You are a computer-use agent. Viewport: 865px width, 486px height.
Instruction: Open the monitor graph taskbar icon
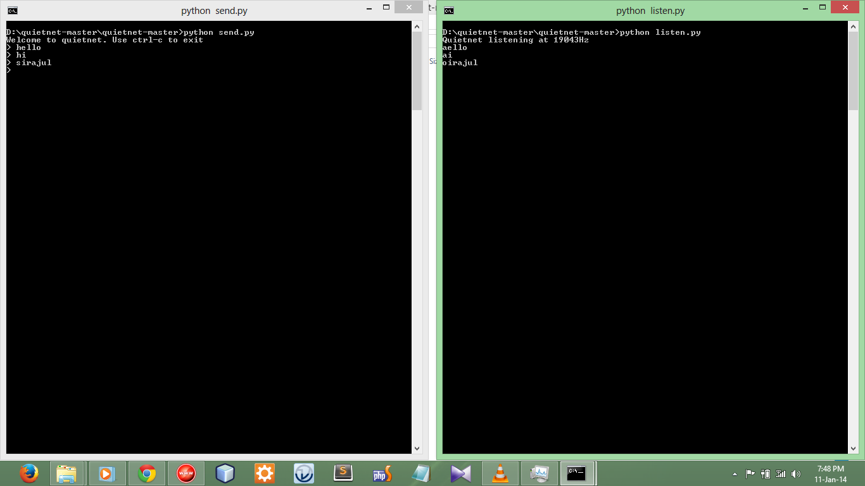click(539, 473)
